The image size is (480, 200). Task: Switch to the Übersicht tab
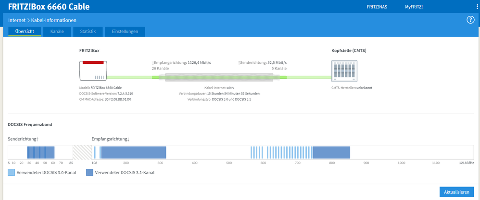coord(25,32)
